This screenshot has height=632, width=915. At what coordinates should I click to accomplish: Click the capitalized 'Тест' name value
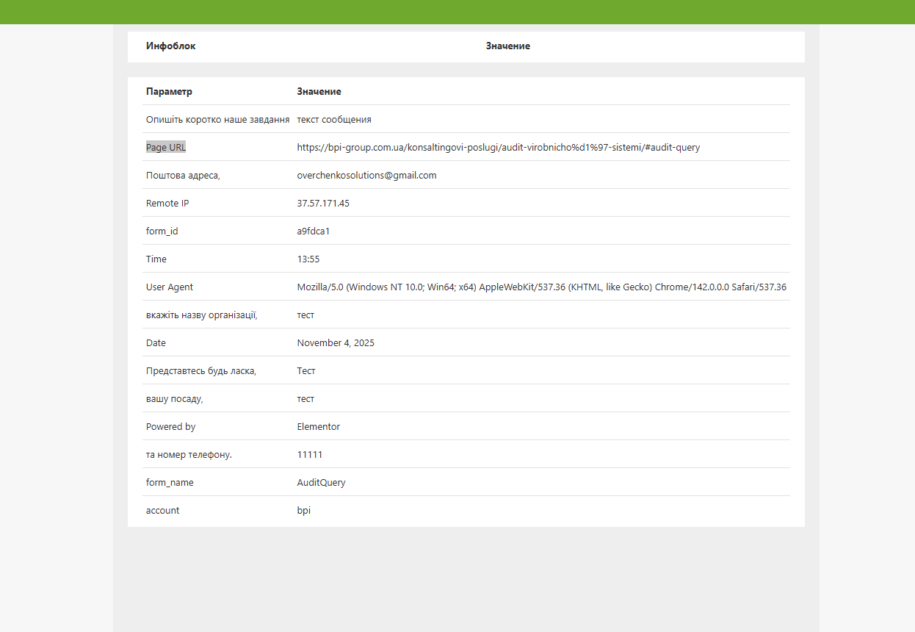click(x=306, y=371)
